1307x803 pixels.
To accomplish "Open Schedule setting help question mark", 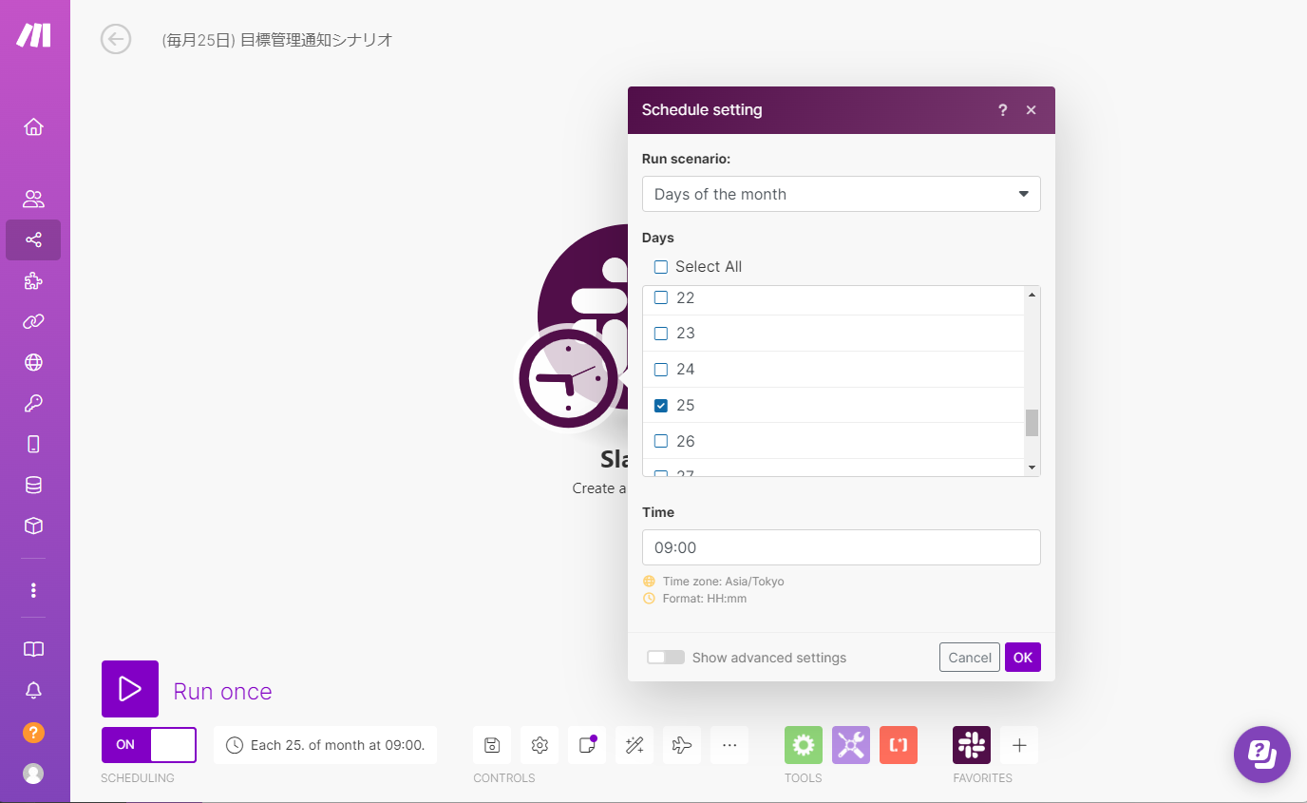I will coord(1002,110).
